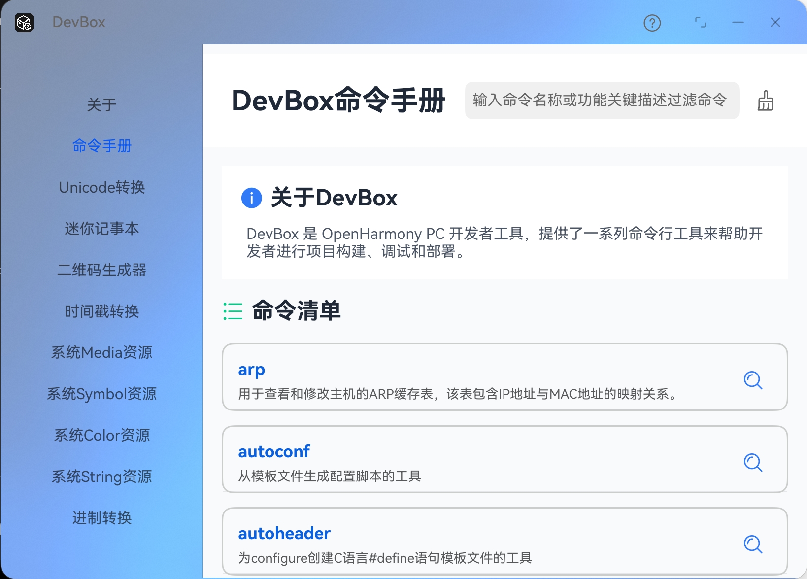Viewport: 807px width, 579px height.
Task: Open the Unicode转换 tool
Action: click(x=101, y=187)
